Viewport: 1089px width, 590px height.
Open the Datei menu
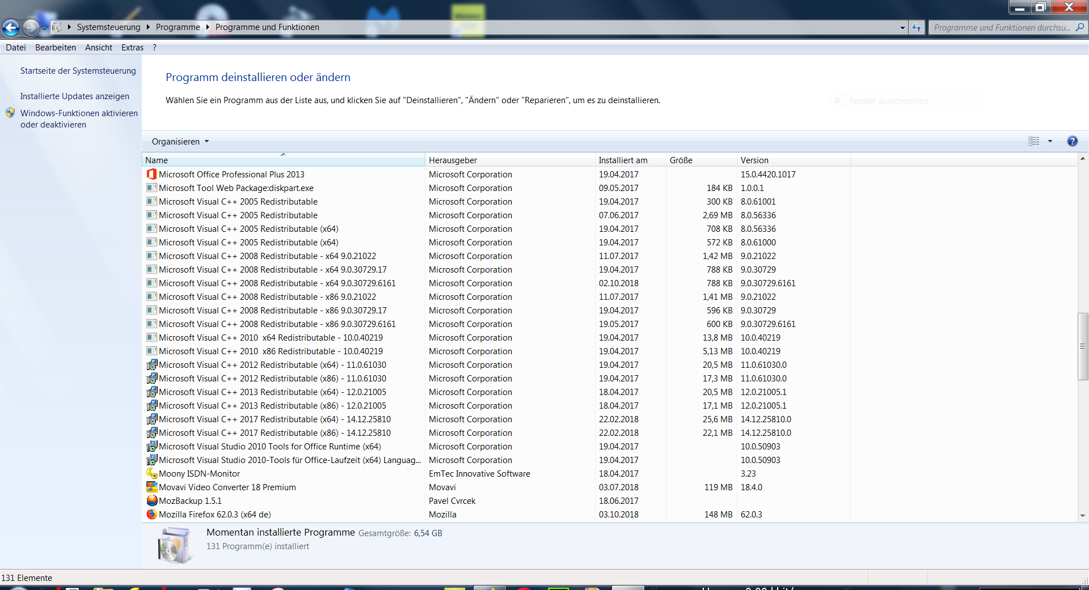(x=16, y=48)
